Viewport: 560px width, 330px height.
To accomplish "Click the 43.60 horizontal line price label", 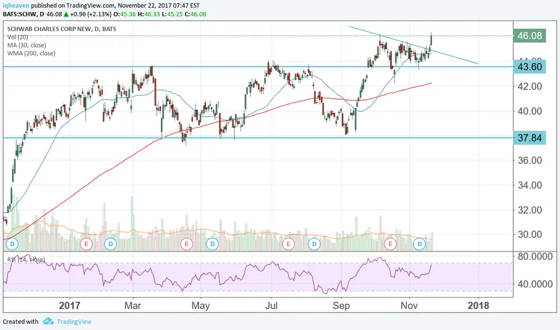I will point(529,67).
